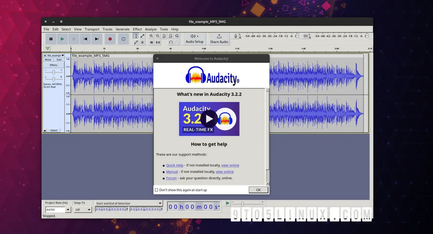The height and width of the screenshot is (234, 433).
Task: Click the track Select button
Action: (x=54, y=130)
